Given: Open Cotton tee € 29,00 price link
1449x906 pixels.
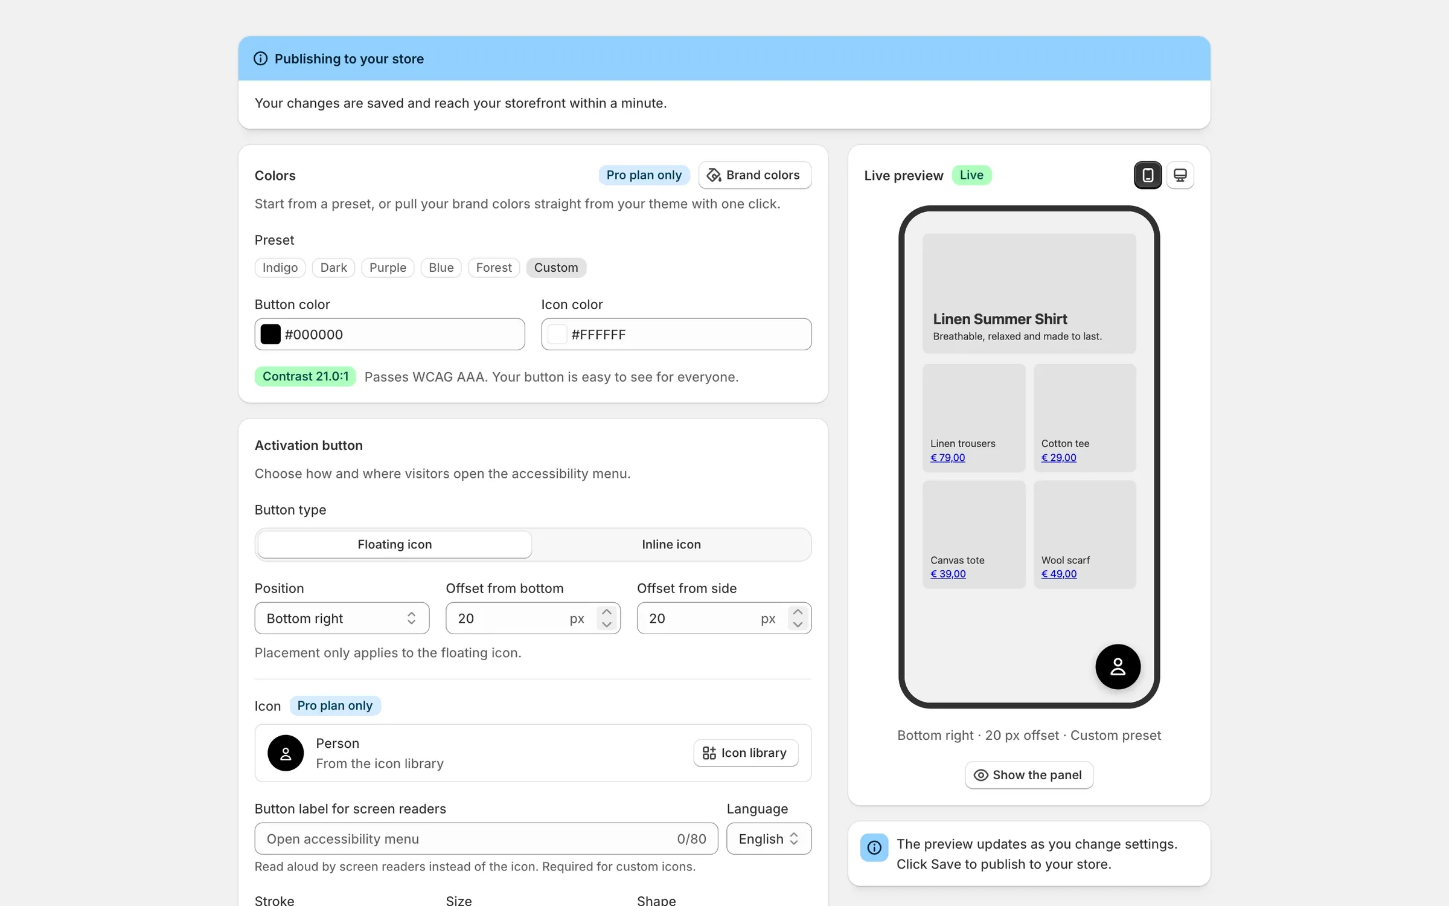Looking at the screenshot, I should coord(1058,457).
